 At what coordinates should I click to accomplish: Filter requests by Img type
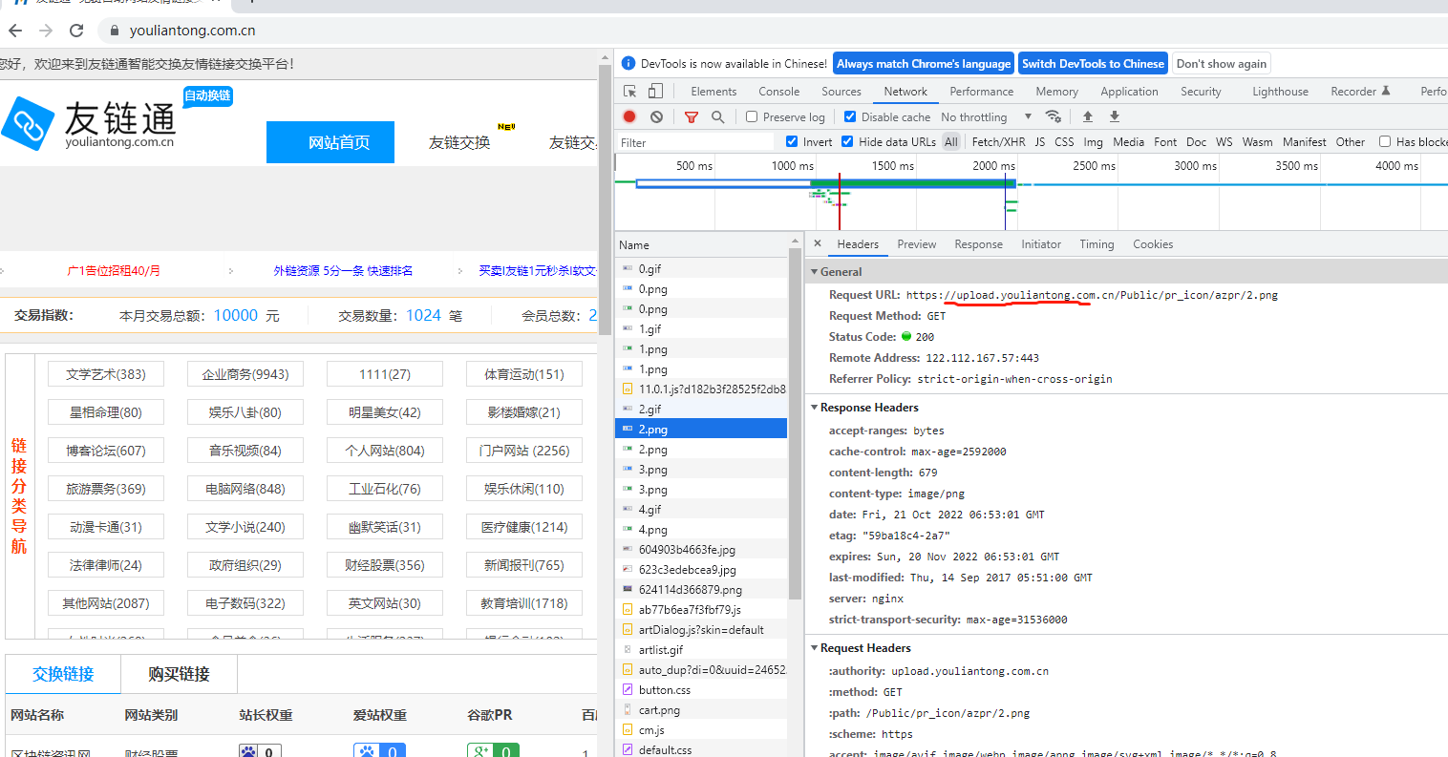click(1093, 141)
